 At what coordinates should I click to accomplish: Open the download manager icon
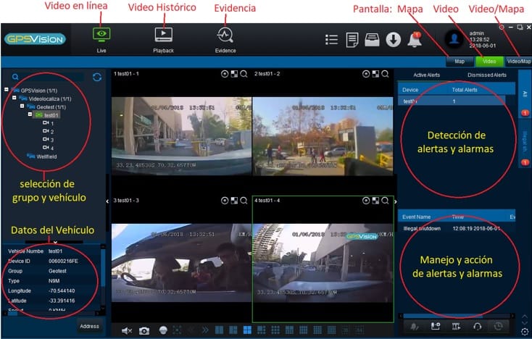coord(394,40)
